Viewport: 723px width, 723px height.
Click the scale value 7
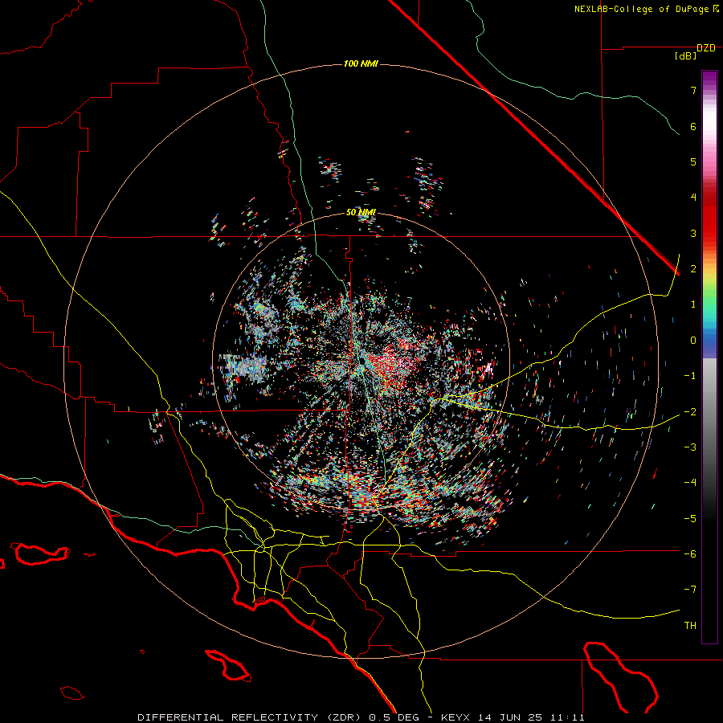[x=693, y=90]
